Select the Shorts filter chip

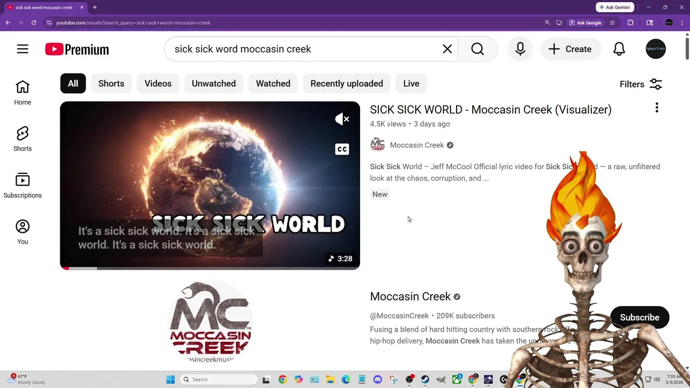click(111, 84)
